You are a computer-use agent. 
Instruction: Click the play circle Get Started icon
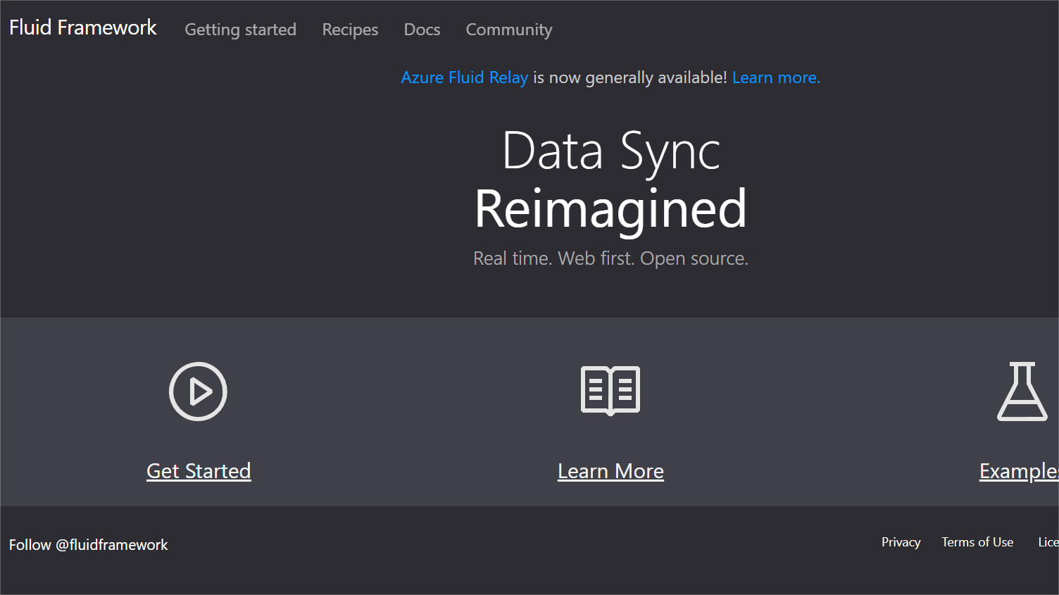[198, 392]
